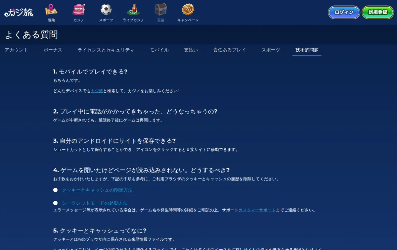This screenshot has width=397, height=250.
Task: Switch to the 責任あるプレイ tab
Action: pos(230,50)
